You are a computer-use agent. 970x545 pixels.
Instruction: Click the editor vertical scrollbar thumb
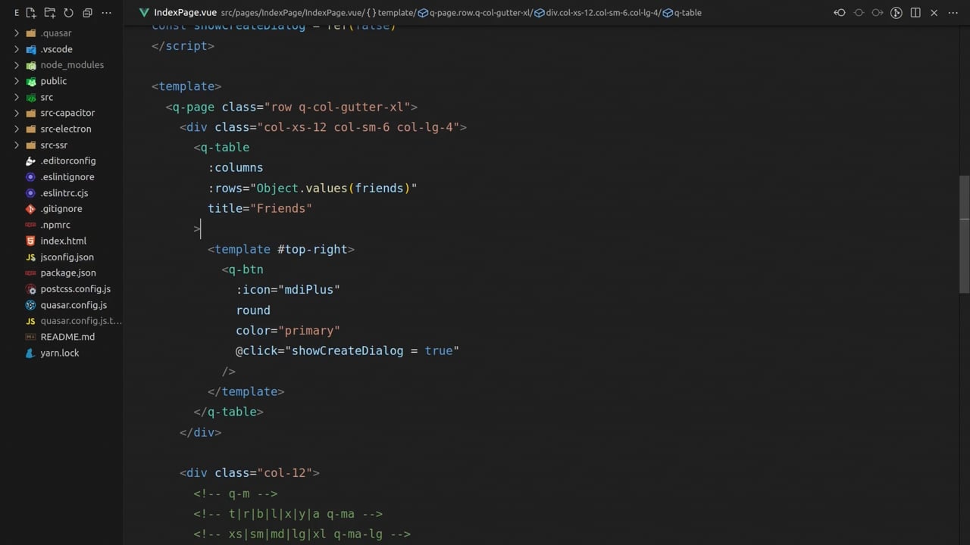964,234
